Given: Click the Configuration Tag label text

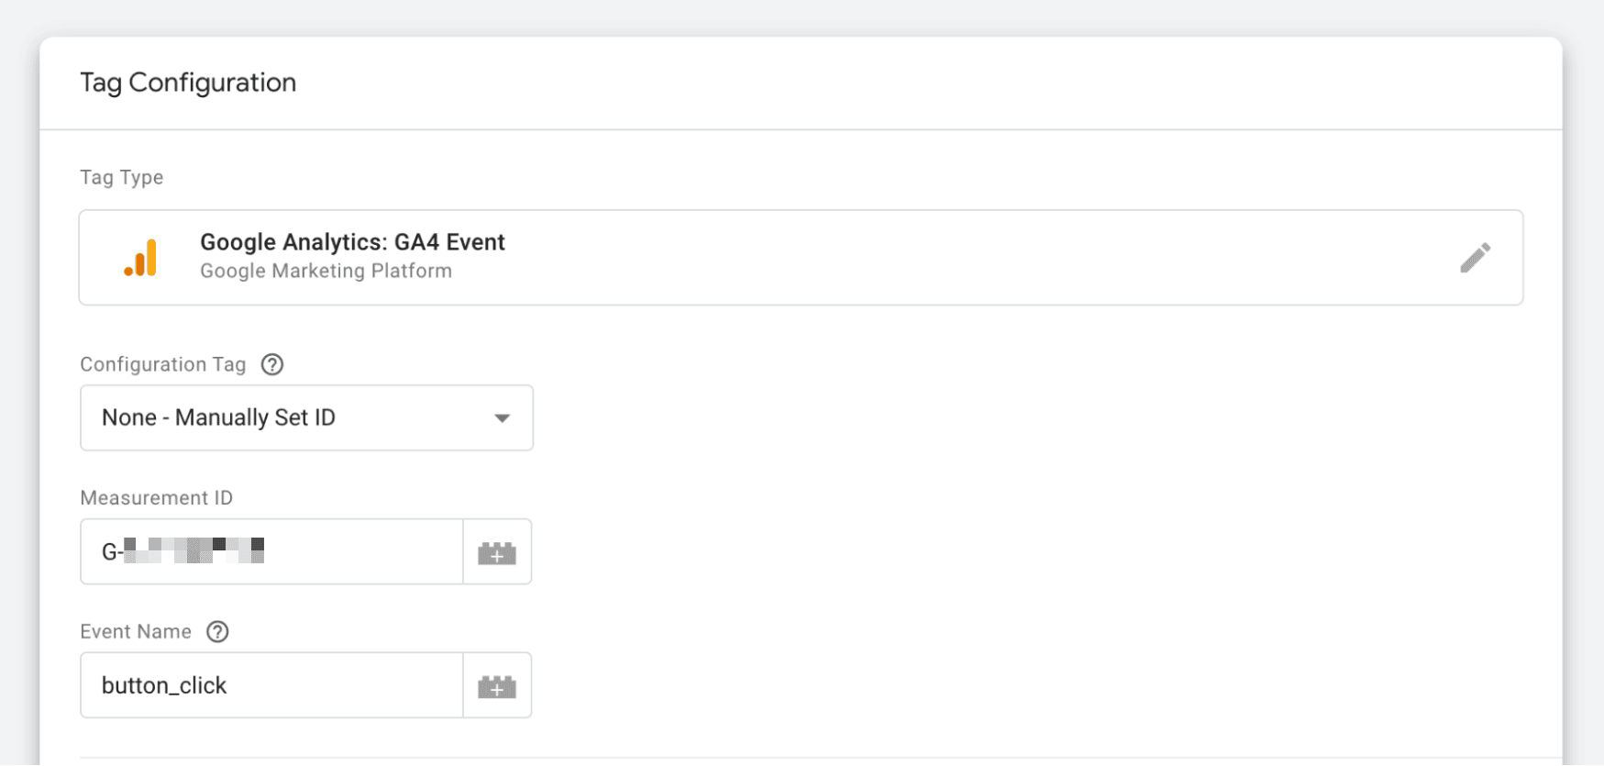Looking at the screenshot, I should (162, 364).
